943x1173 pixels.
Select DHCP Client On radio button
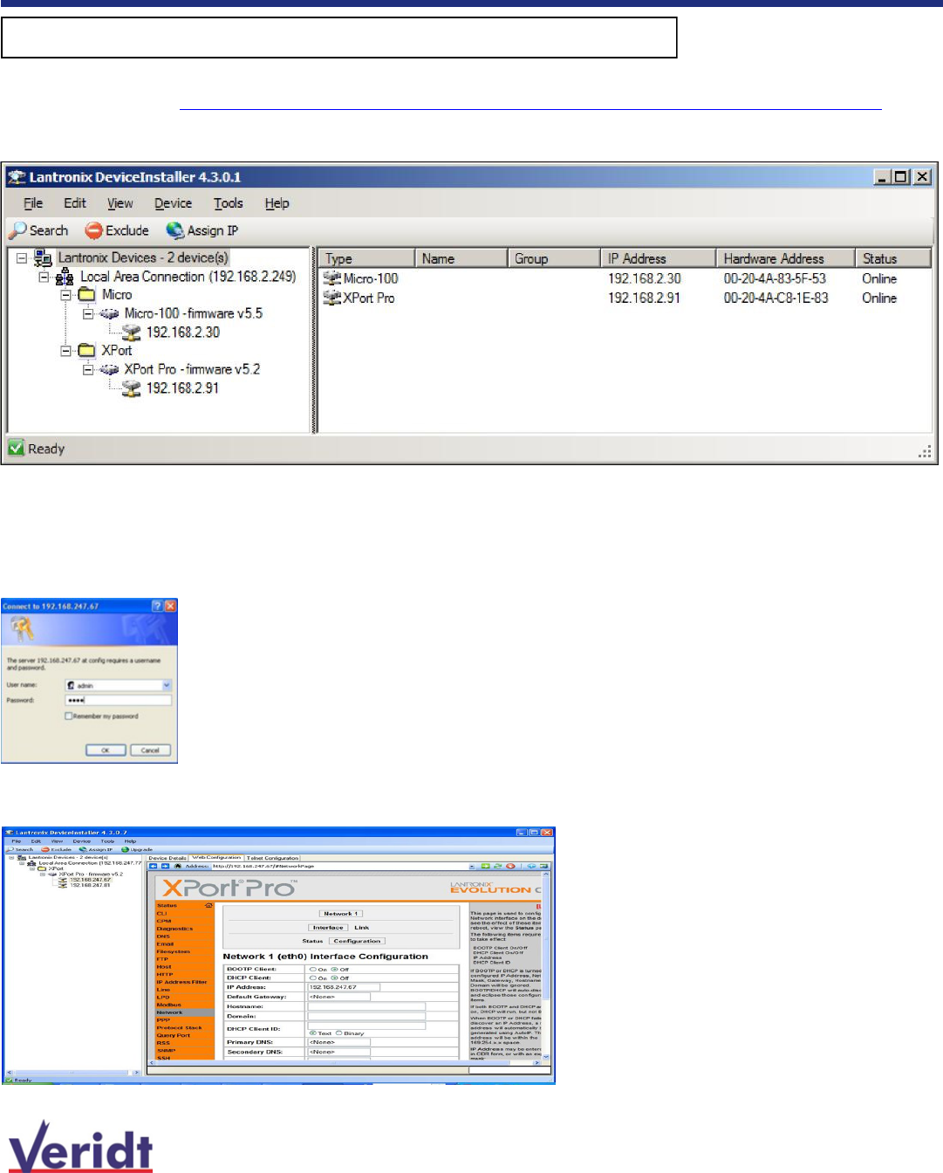(311, 978)
